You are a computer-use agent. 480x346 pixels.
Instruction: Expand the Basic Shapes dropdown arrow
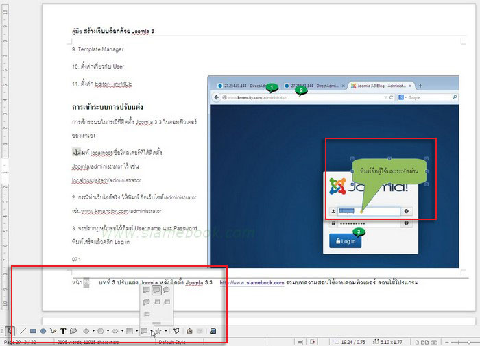(x=93, y=331)
